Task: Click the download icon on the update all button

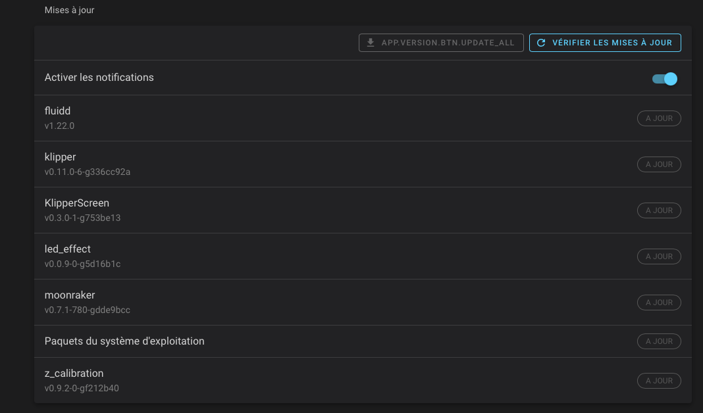Action: pos(369,42)
